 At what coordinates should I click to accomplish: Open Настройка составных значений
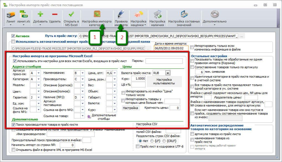coord(184,14)
